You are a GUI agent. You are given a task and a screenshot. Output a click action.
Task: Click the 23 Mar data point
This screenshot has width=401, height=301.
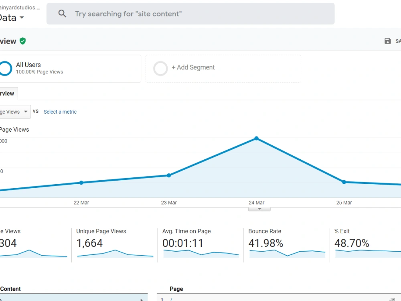point(169,175)
